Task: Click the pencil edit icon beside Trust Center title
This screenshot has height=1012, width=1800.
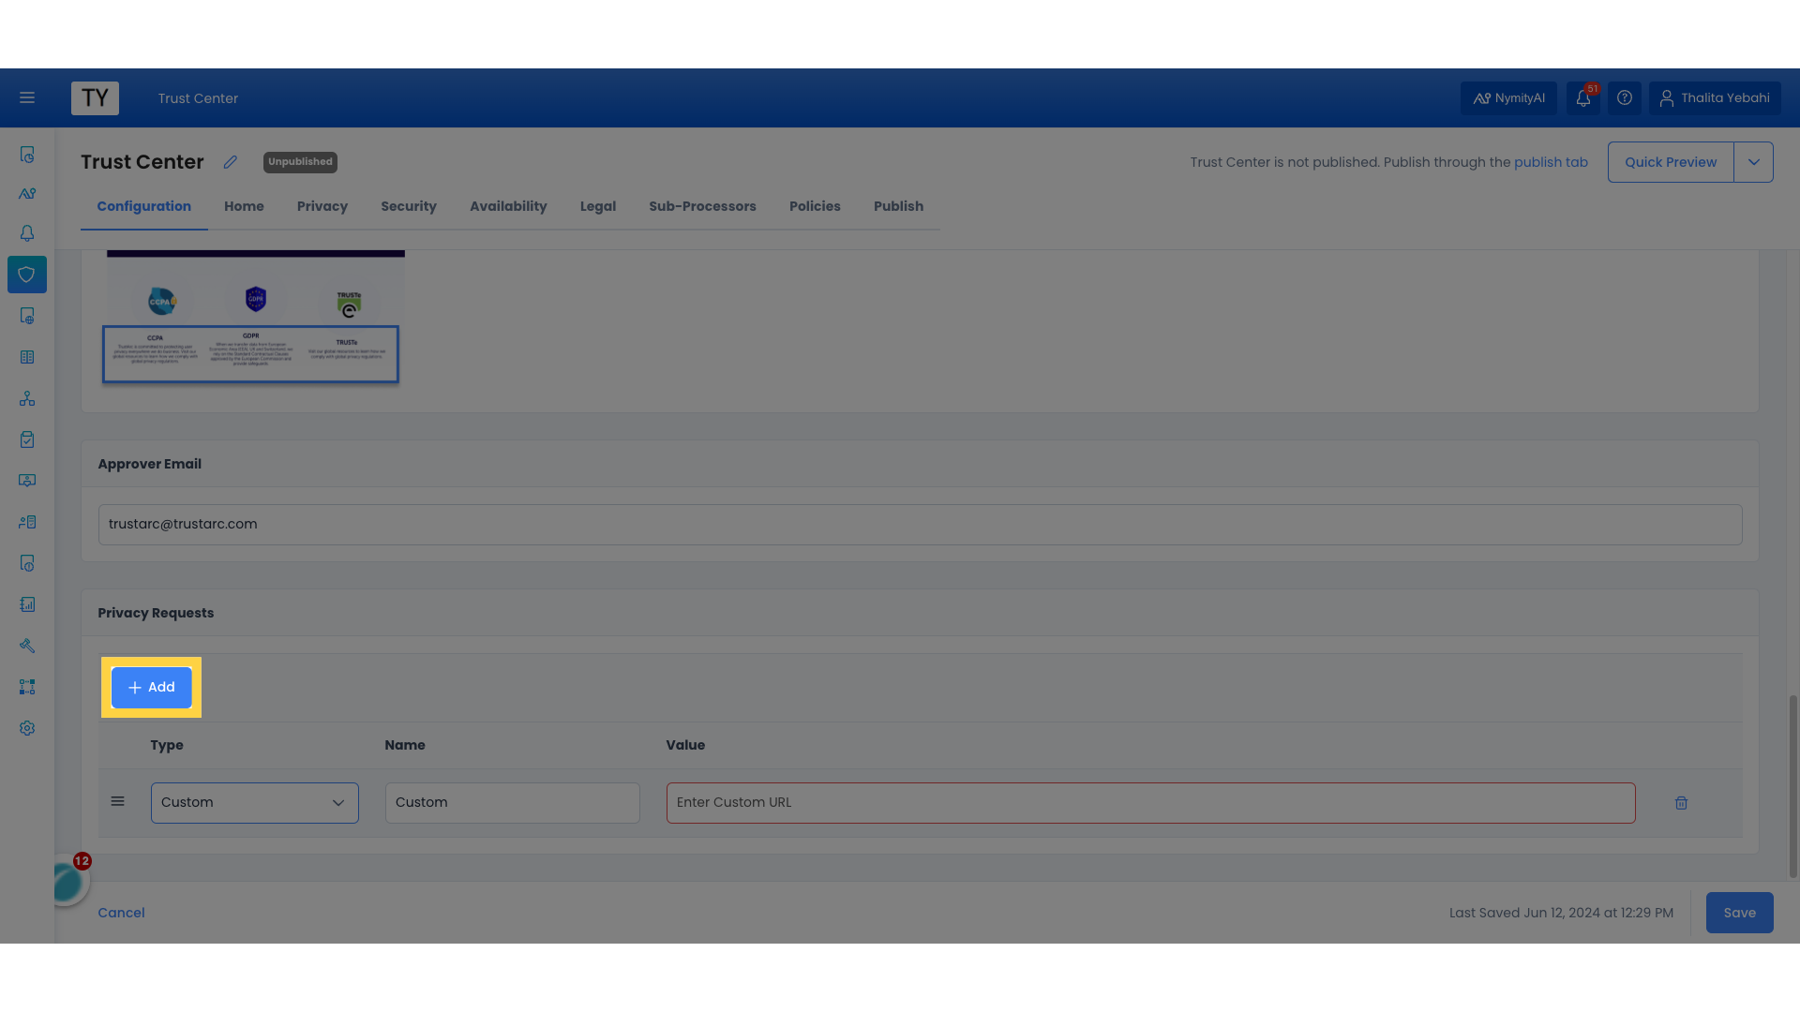Action: tap(231, 161)
